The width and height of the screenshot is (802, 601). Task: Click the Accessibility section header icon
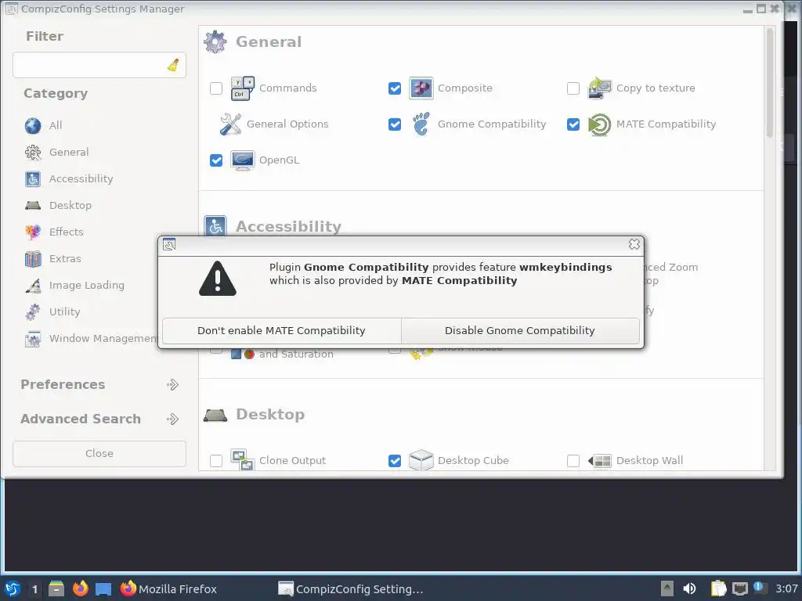point(215,225)
